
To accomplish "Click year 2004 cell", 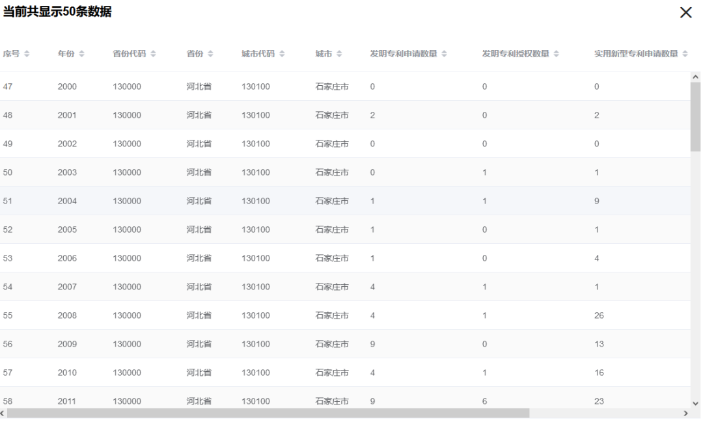I will [x=67, y=201].
